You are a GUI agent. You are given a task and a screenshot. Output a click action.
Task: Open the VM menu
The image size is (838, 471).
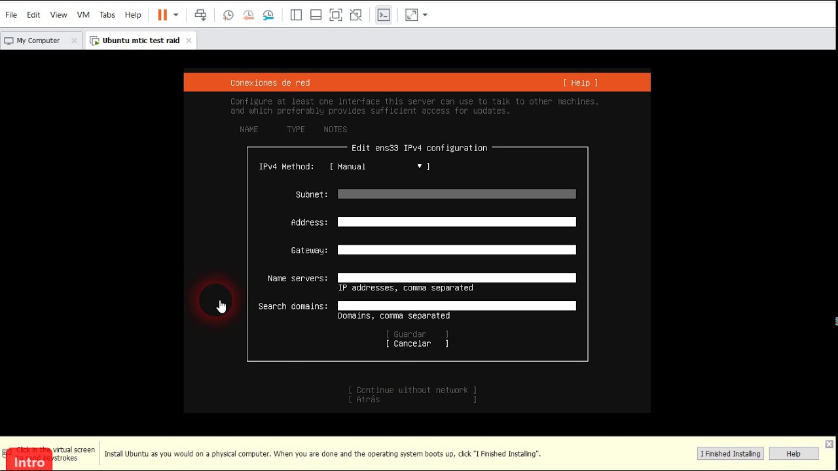83,14
